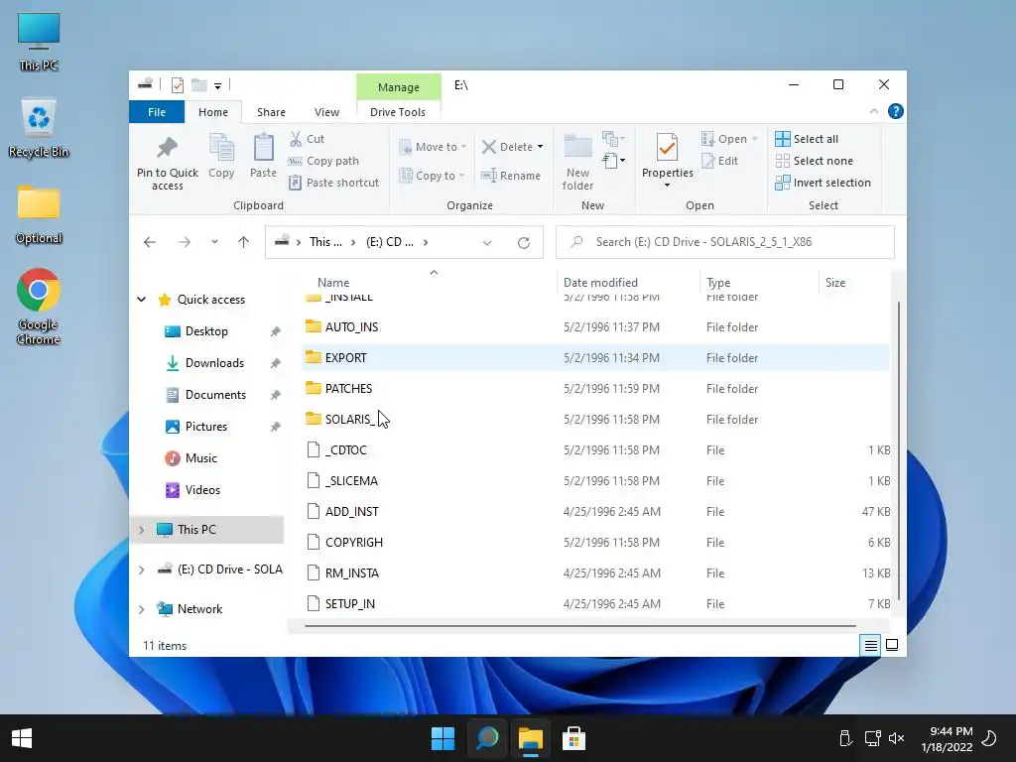Select Documents in the navigation pane
Screen dimensions: 1016x762
coord(215,395)
